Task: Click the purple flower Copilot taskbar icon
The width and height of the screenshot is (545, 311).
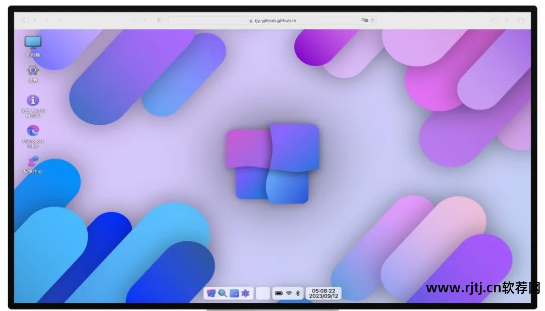Action: coord(246,293)
